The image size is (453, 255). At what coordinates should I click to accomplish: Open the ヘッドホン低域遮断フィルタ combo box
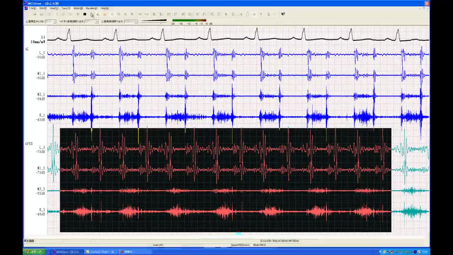96,22
